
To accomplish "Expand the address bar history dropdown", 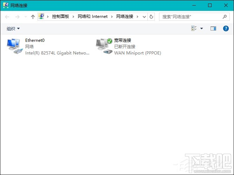I will click(145, 17).
